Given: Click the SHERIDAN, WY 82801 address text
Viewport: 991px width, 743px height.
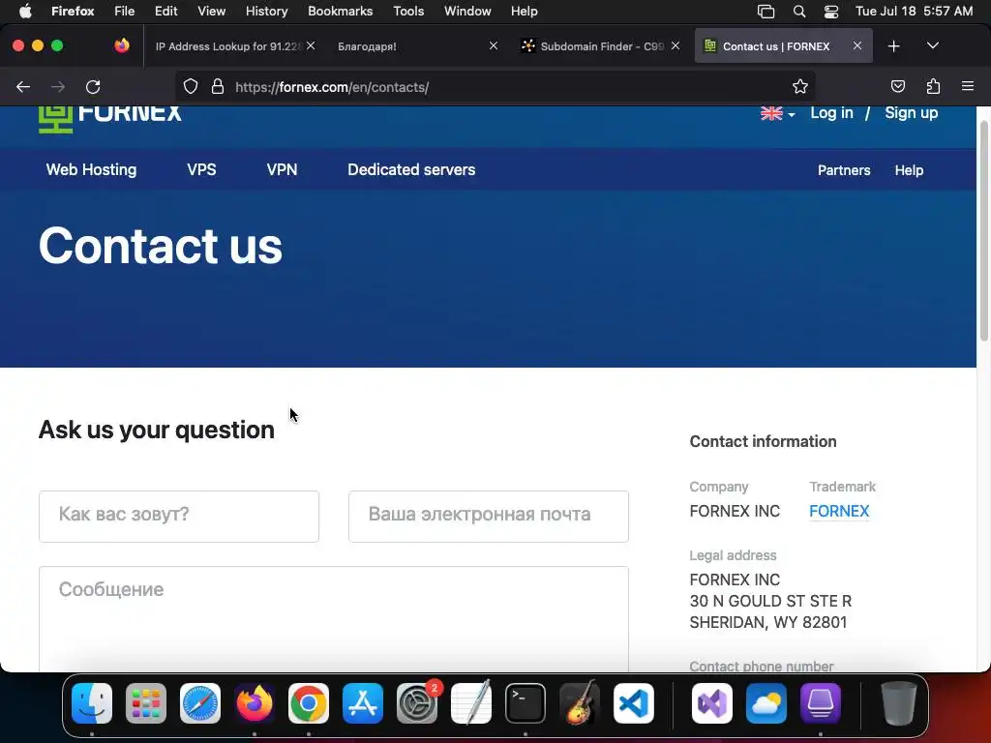Looking at the screenshot, I should tap(767, 622).
